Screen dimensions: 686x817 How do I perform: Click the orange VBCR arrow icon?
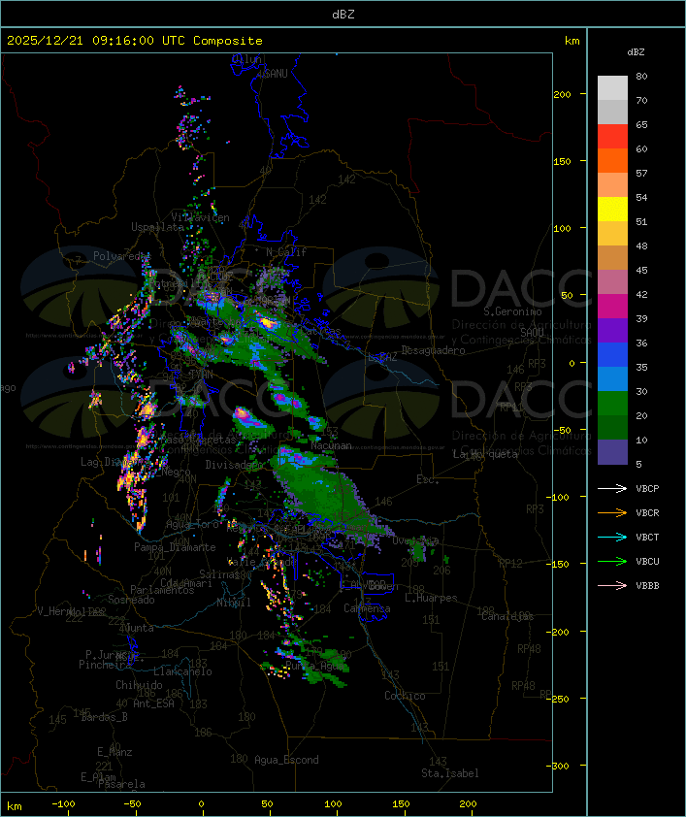coord(612,512)
